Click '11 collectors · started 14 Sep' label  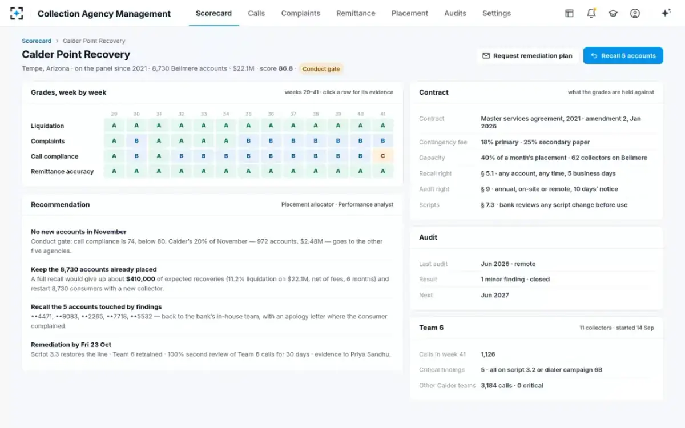coord(616,328)
